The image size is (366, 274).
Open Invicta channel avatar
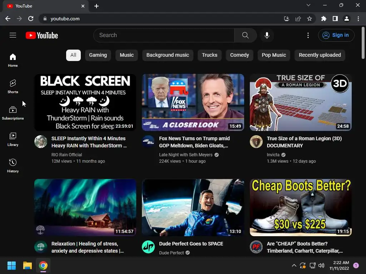[256, 142]
